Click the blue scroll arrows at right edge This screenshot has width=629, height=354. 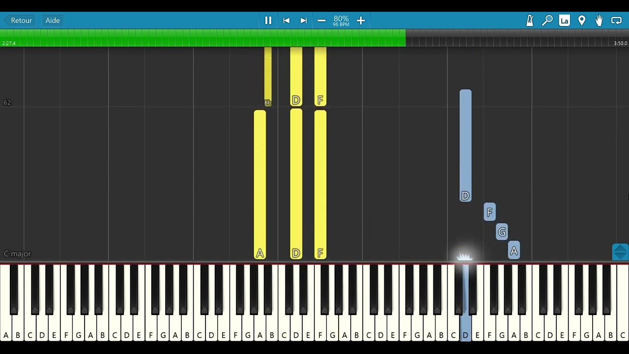coord(620,252)
